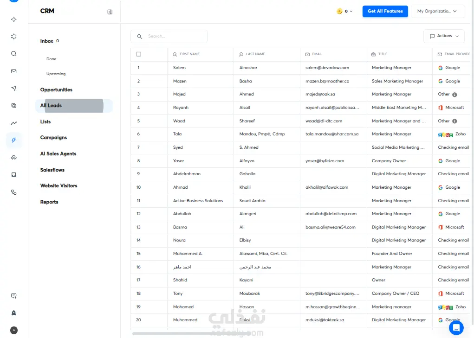This screenshot has width=474, height=338.
Task: Expand the credits chevron next to 0
Action: coord(351,12)
